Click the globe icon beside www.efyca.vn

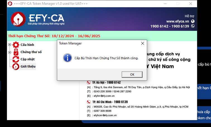click(x=193, y=21)
